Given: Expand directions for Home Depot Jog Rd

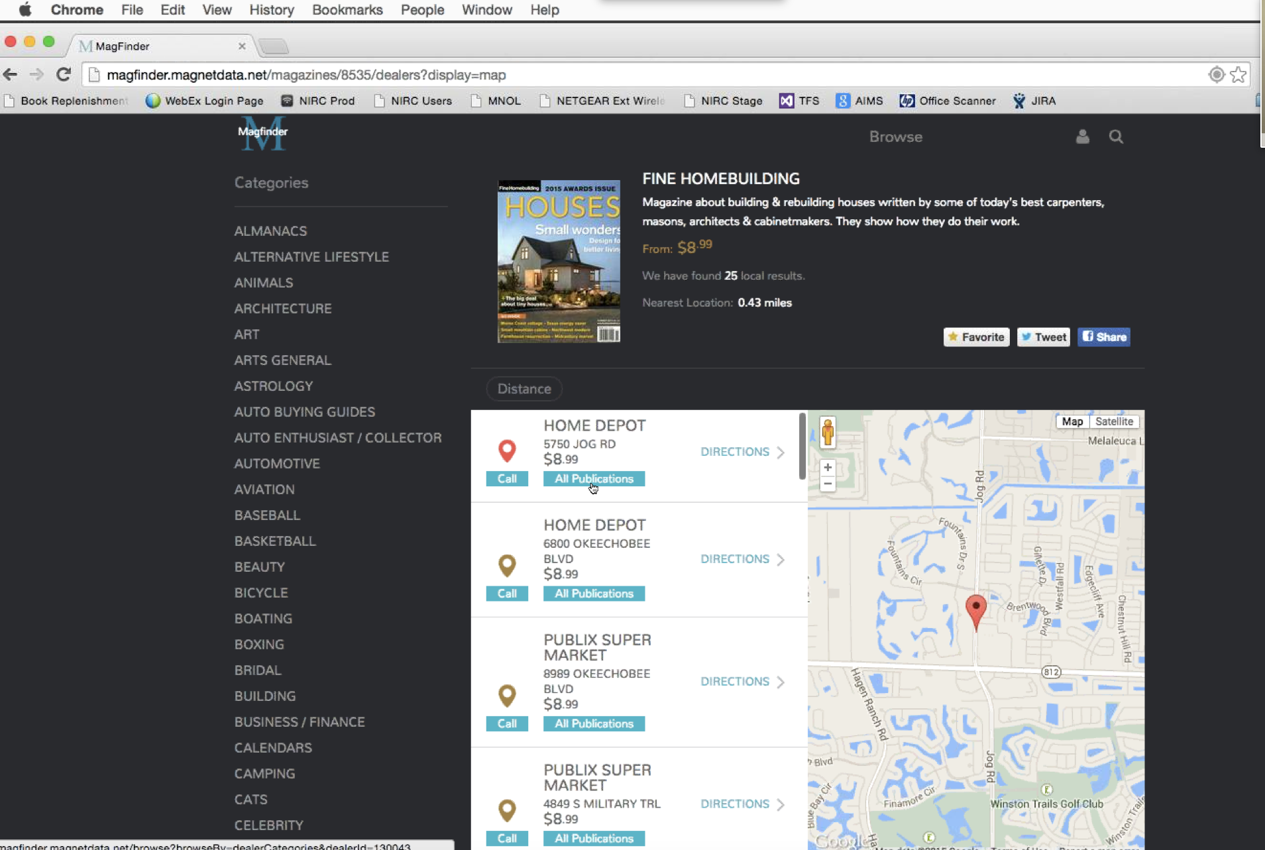Looking at the screenshot, I should click(x=742, y=452).
